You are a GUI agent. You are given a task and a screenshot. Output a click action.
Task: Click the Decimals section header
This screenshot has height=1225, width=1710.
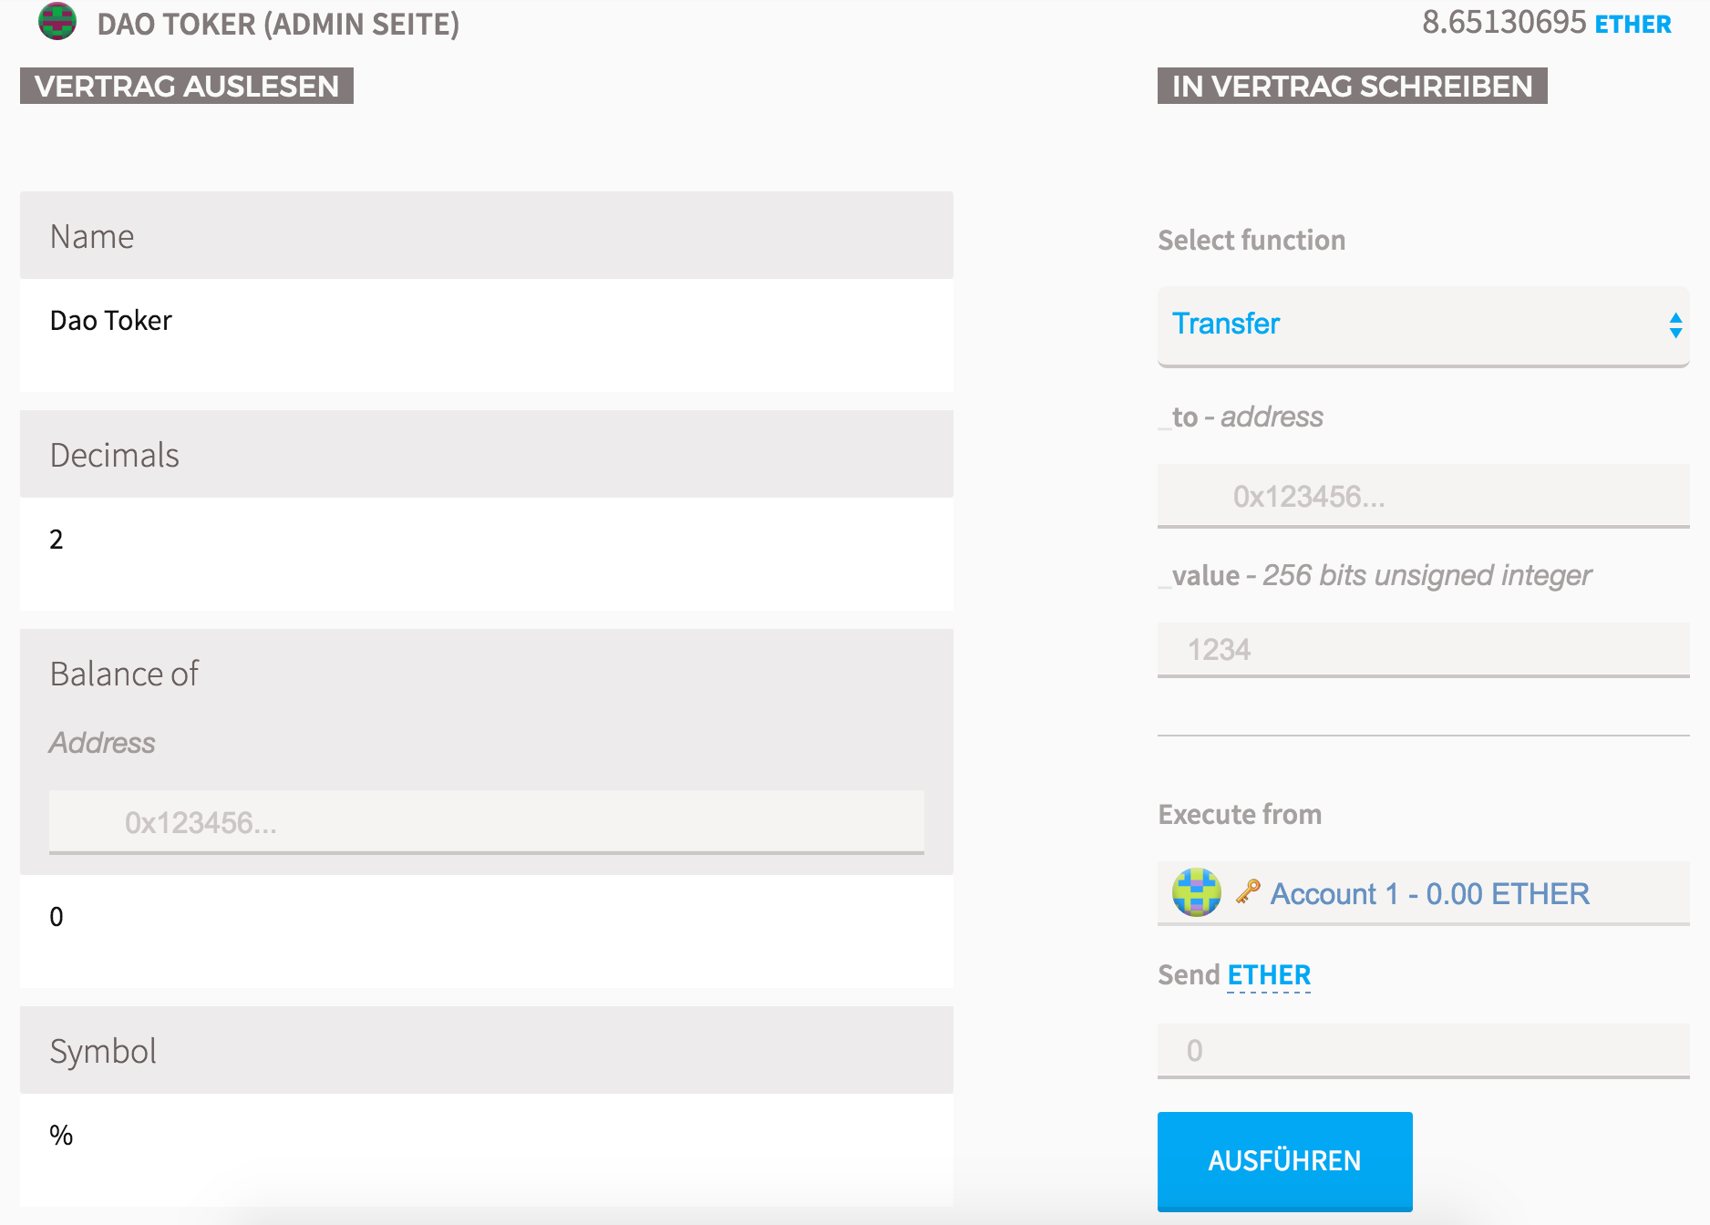[487, 454]
